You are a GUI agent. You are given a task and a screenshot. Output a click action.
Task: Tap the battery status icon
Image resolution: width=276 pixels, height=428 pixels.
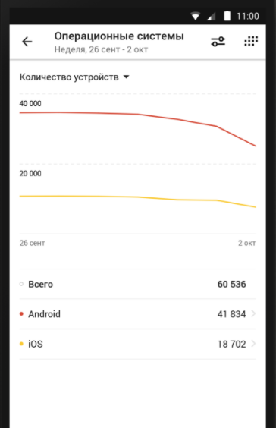pyautogui.click(x=227, y=16)
